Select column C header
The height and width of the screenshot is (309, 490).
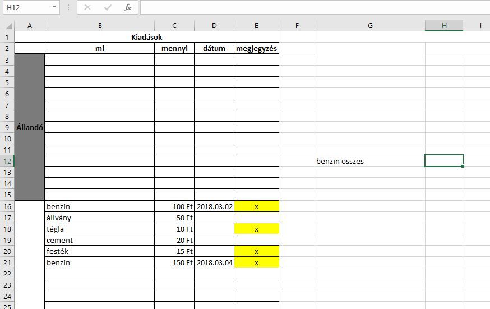pos(174,26)
